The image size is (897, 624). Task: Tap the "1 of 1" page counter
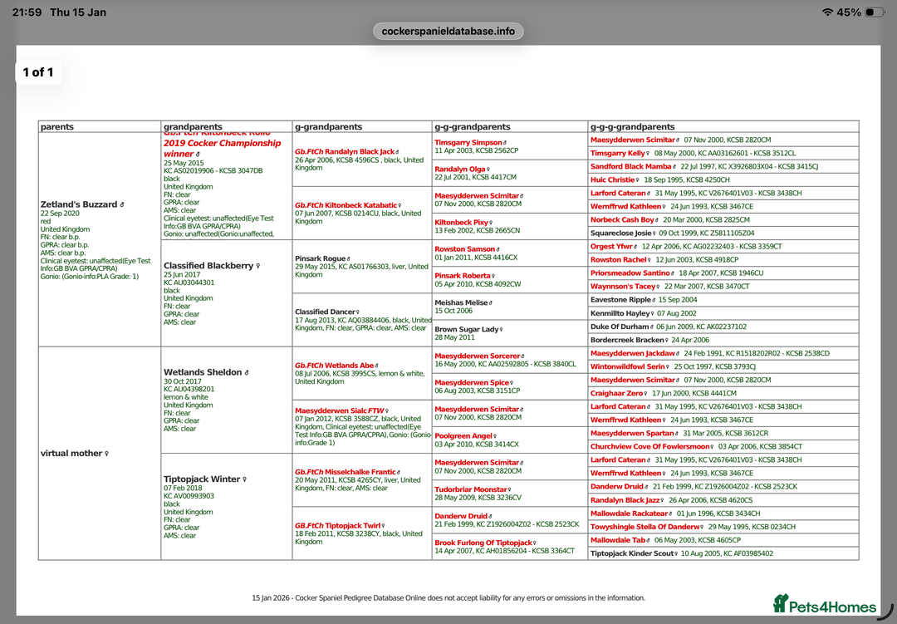[x=38, y=72]
